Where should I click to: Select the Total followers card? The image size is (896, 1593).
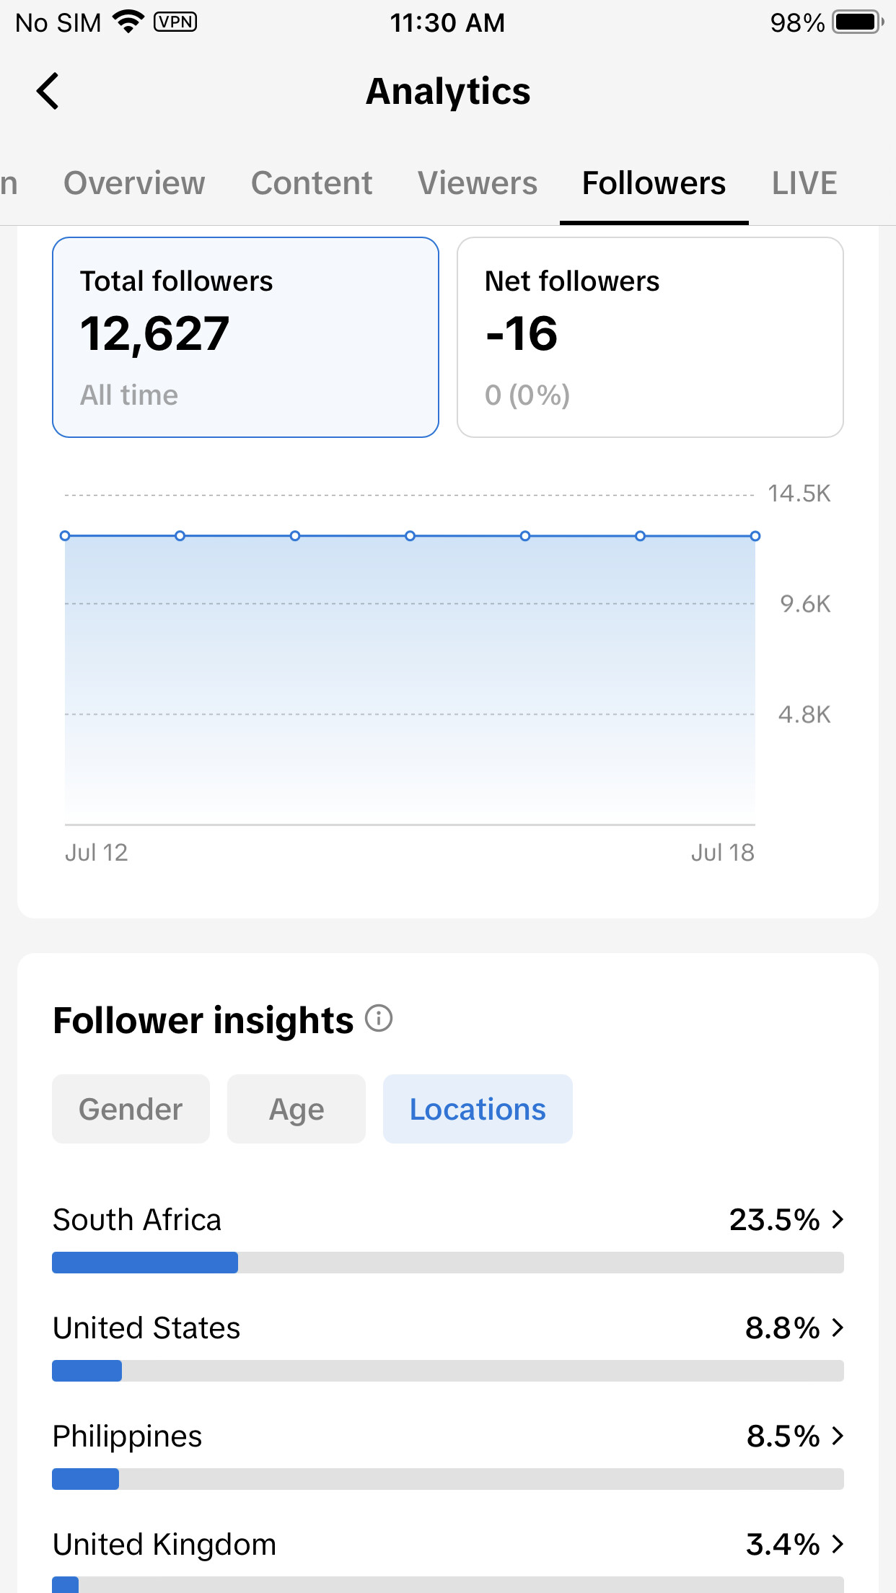click(x=245, y=337)
